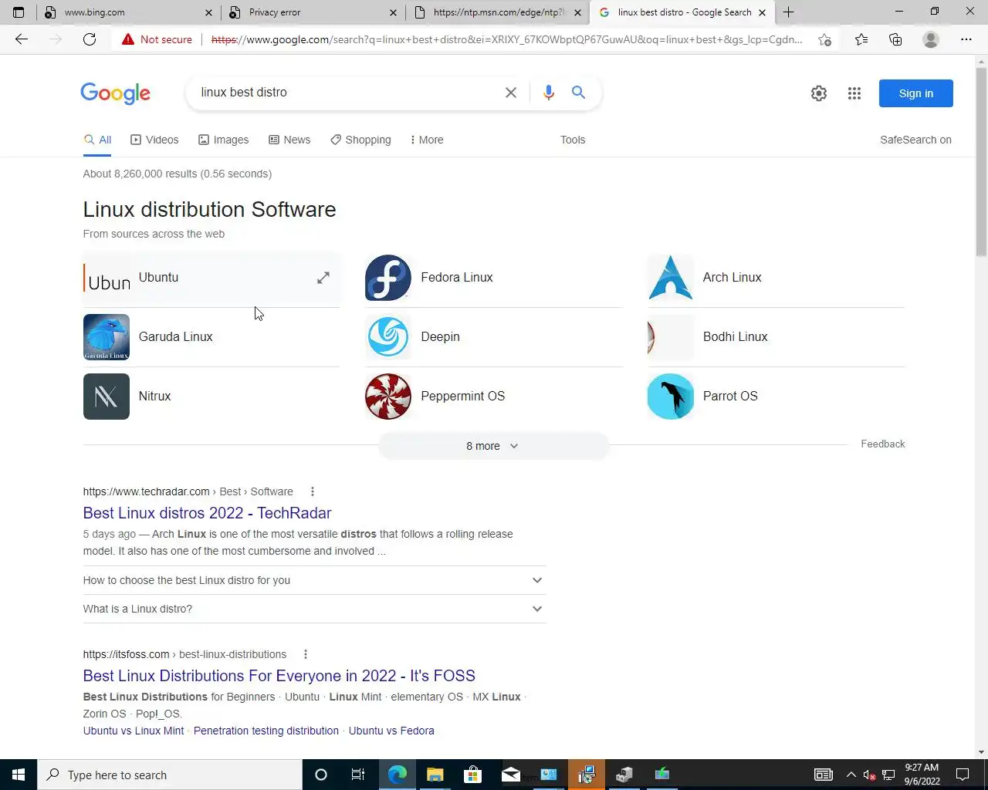Switch to News results tab
Viewport: 988px width, 790px height.
(289, 140)
